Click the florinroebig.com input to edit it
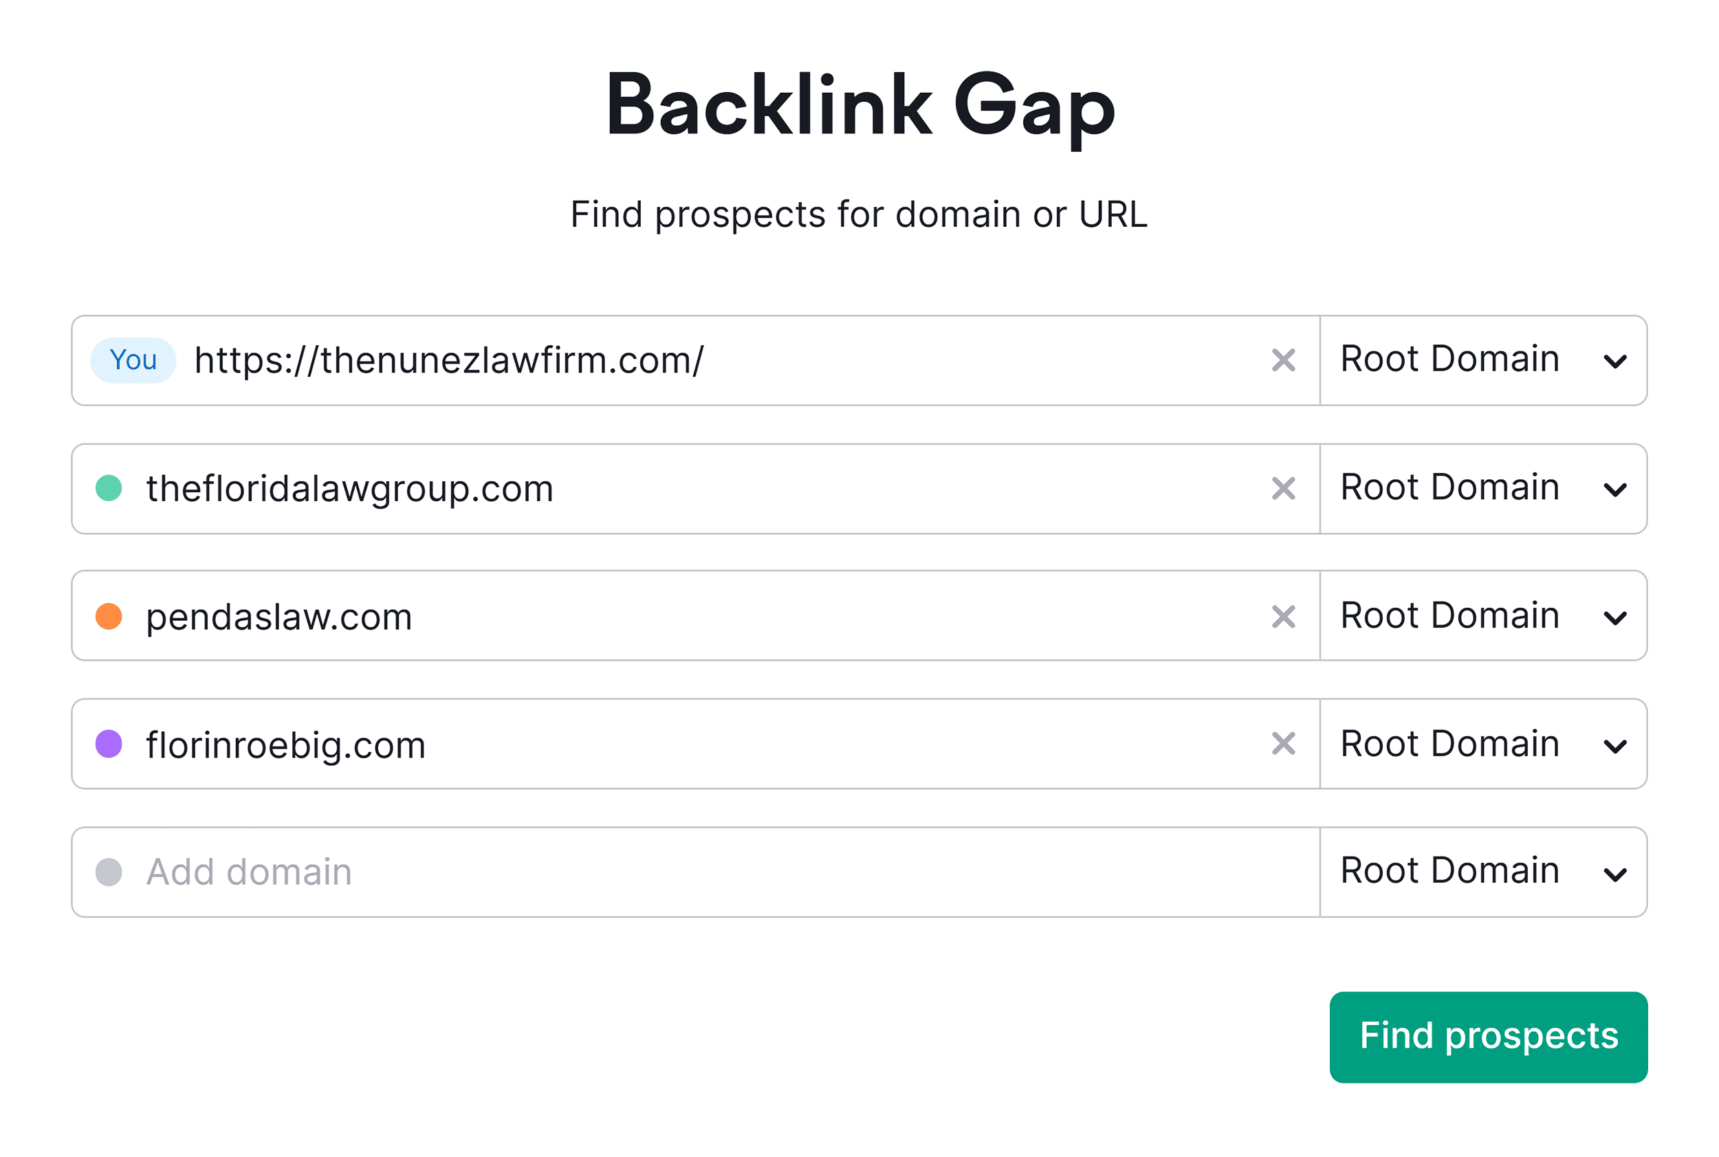 click(x=591, y=744)
